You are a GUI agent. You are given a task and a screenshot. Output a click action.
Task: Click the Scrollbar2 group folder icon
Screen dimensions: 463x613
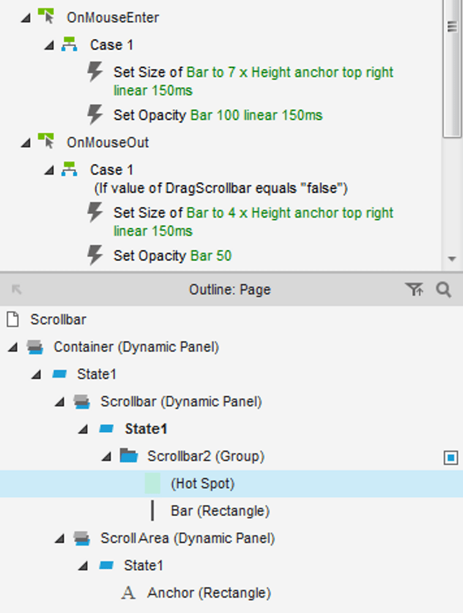pos(129,456)
